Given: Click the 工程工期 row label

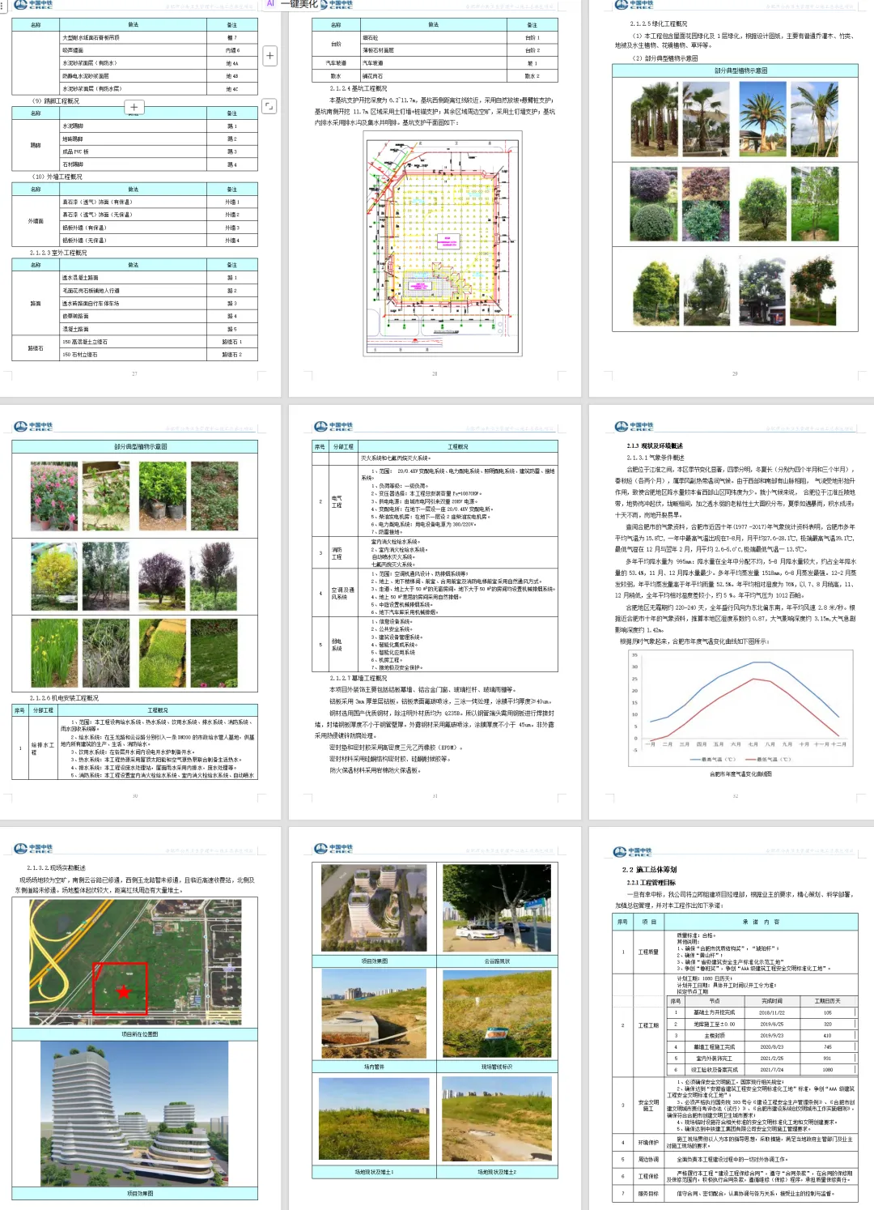Looking at the screenshot, I should [648, 1025].
